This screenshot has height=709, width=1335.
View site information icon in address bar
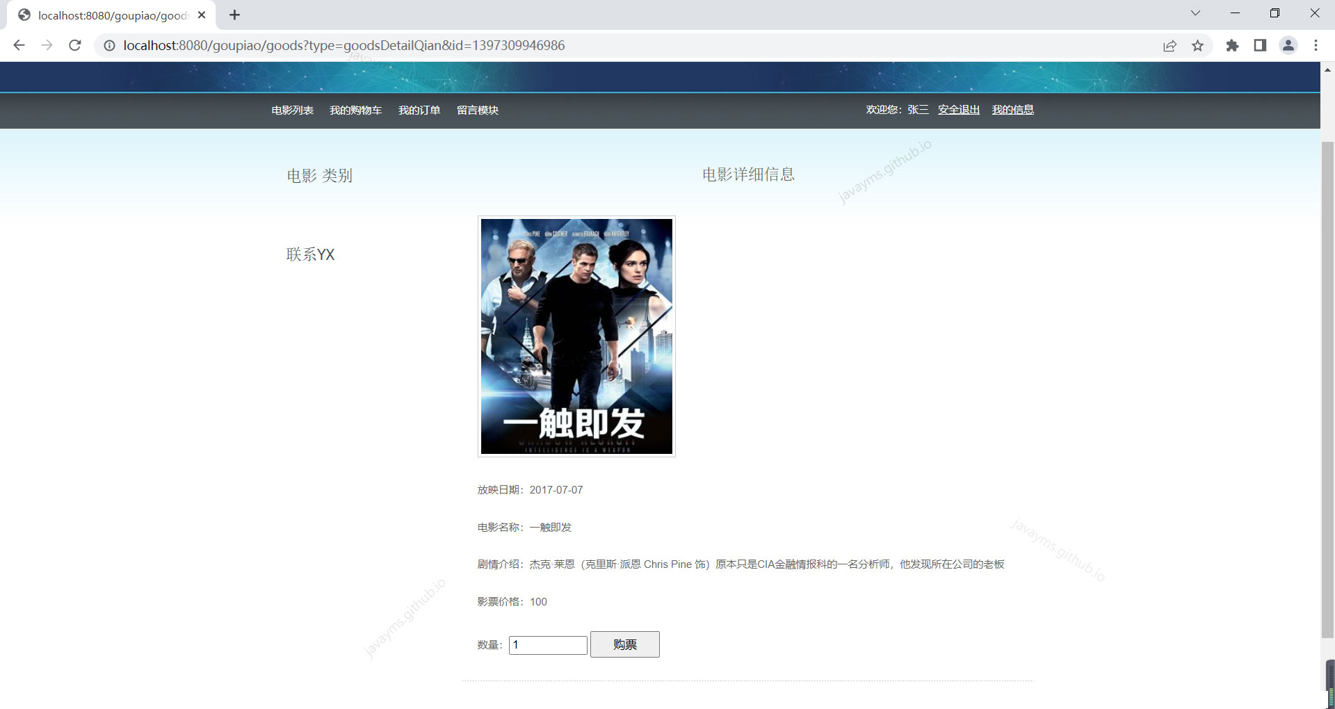tap(109, 45)
